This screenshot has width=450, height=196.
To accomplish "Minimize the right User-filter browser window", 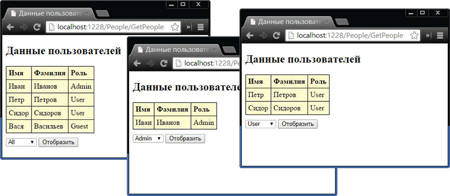I will pos(411,13).
